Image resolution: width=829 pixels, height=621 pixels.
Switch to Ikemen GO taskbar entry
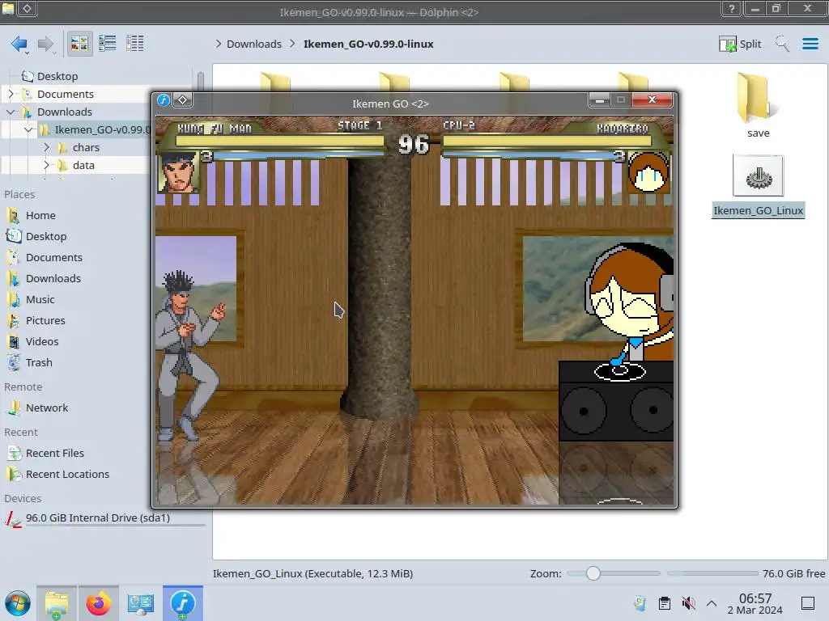tap(183, 603)
